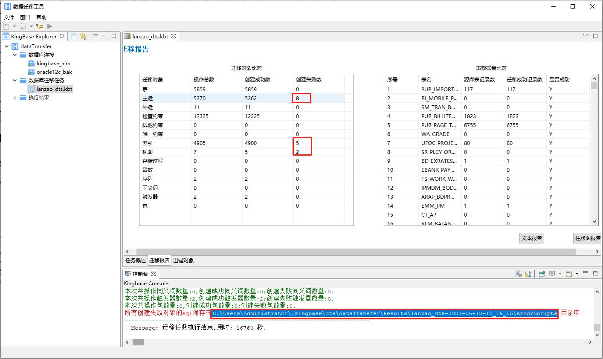Close the lanzao_dts.kbt editor tab
The image size is (603, 359).
coord(174,36)
